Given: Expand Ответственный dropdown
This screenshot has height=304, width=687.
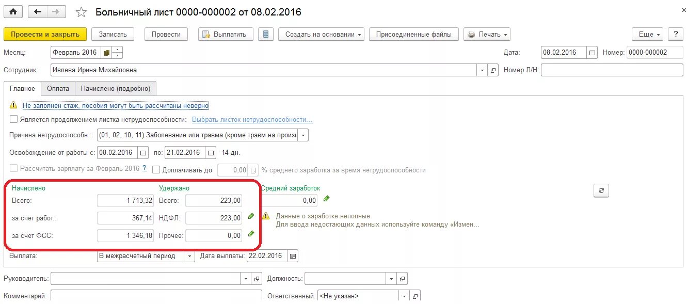Looking at the screenshot, I should click(x=404, y=296).
